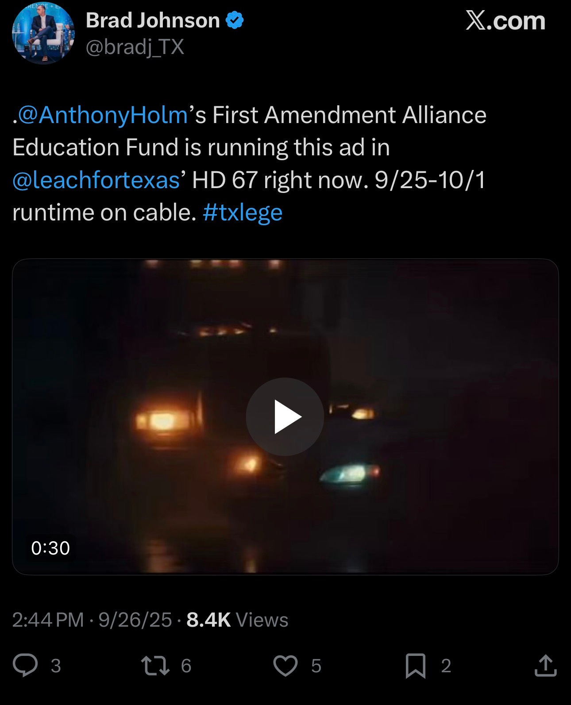571x705 pixels.
Task: Follow the #txlege hashtag link
Action: tap(243, 212)
